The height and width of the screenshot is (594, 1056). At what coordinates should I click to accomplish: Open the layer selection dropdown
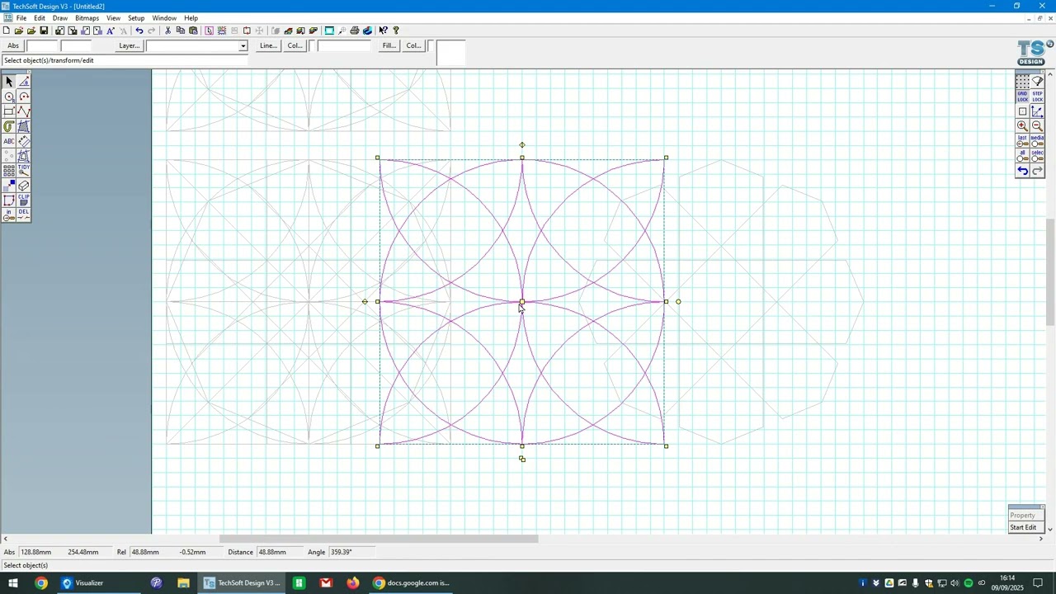pos(243,46)
